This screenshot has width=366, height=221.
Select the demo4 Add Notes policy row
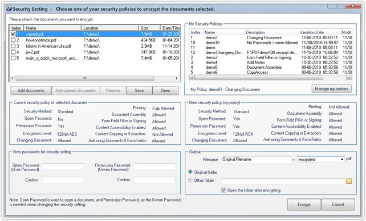271,62
